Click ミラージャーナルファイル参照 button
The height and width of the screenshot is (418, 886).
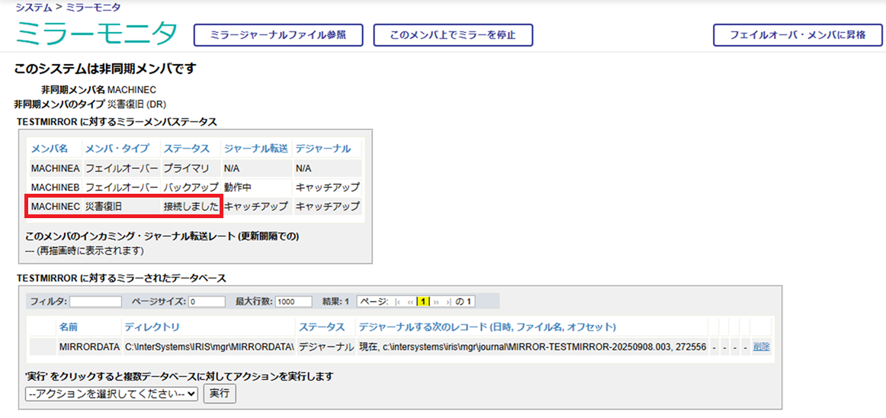pyautogui.click(x=278, y=35)
